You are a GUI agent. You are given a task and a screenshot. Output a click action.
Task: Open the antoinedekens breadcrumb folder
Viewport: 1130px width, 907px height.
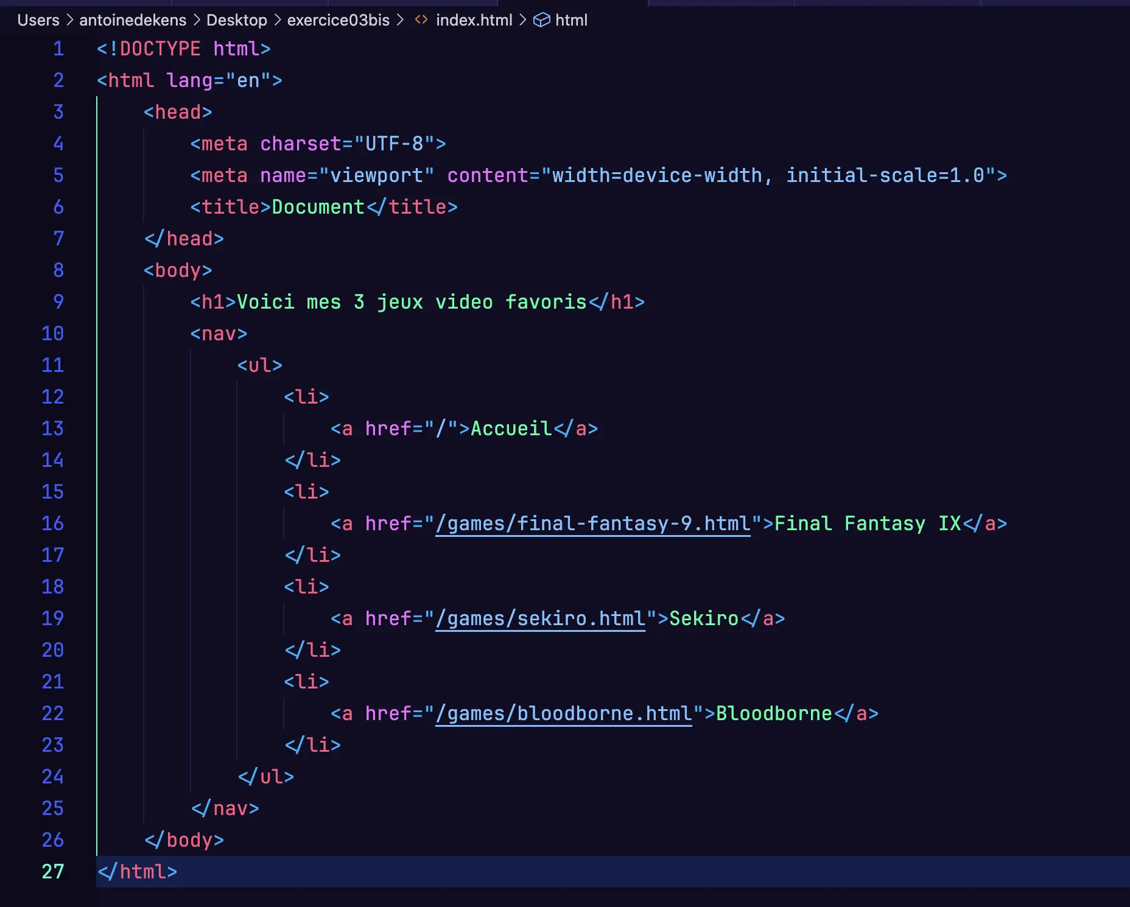pos(133,20)
